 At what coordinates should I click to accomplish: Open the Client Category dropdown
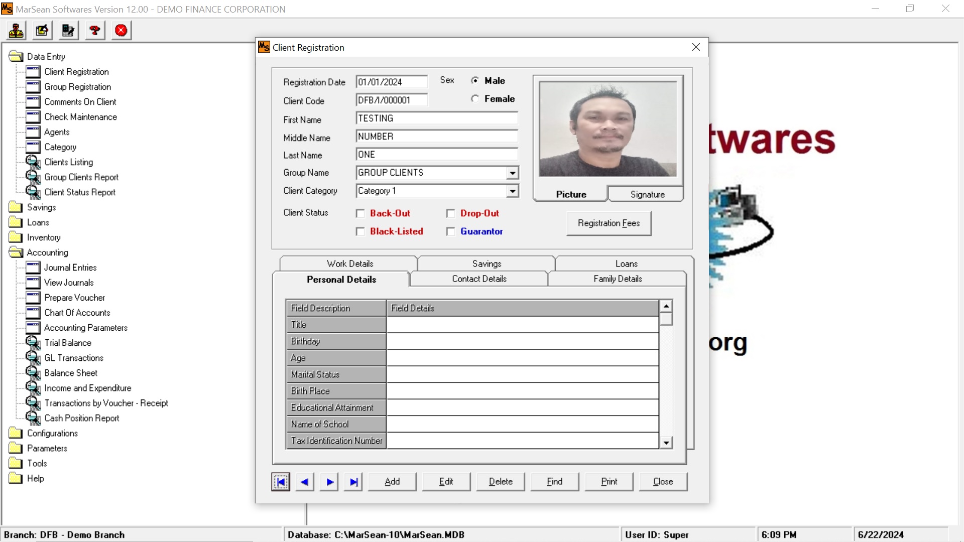click(x=512, y=191)
